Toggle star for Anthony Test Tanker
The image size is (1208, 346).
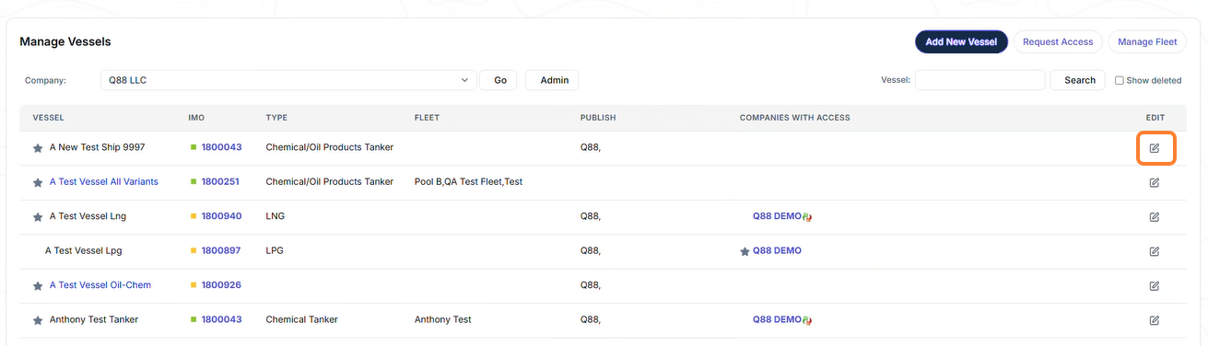(38, 320)
